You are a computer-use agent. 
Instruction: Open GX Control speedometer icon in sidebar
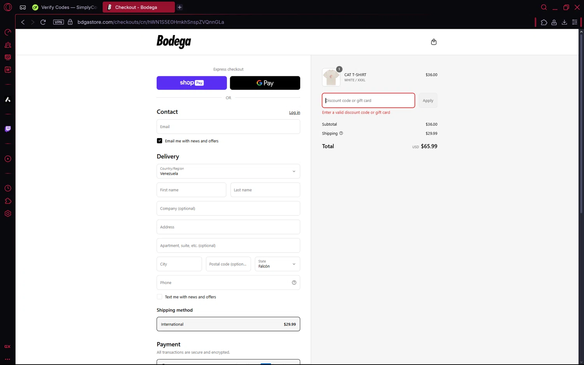click(x=8, y=32)
